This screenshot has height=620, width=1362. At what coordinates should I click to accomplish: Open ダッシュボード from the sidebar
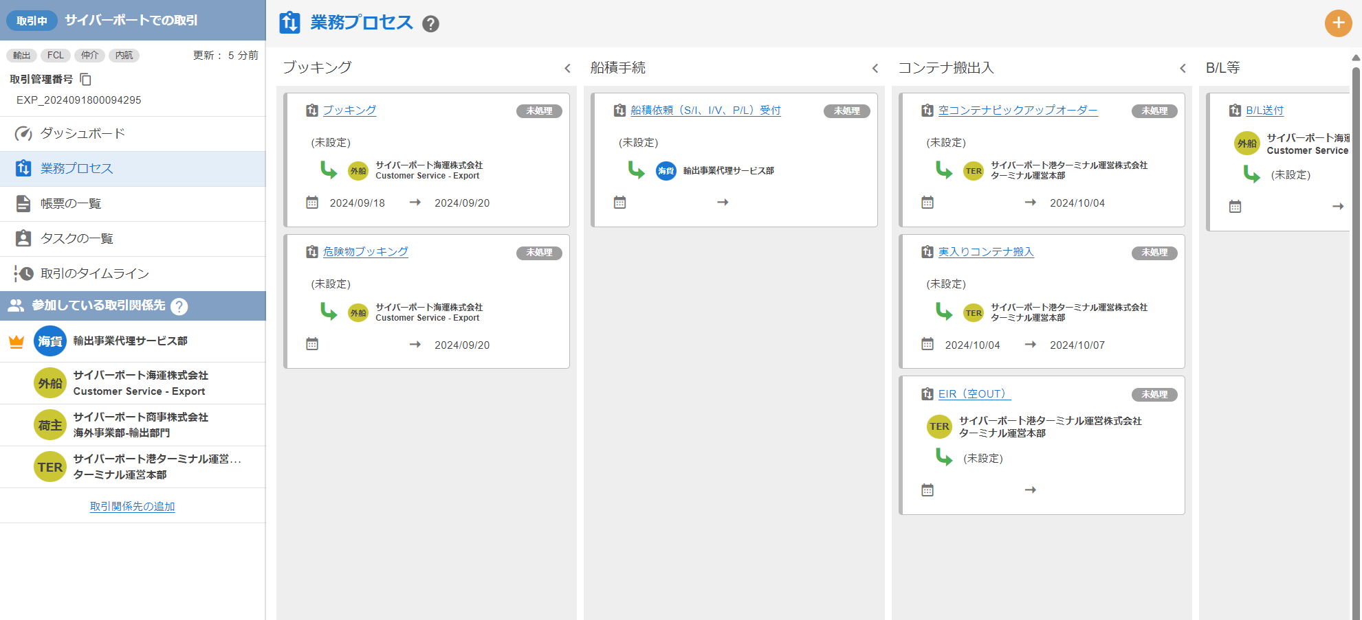[x=83, y=133]
